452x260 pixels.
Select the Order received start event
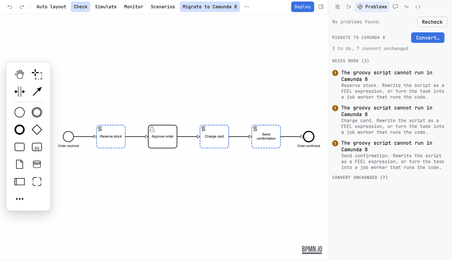68,137
